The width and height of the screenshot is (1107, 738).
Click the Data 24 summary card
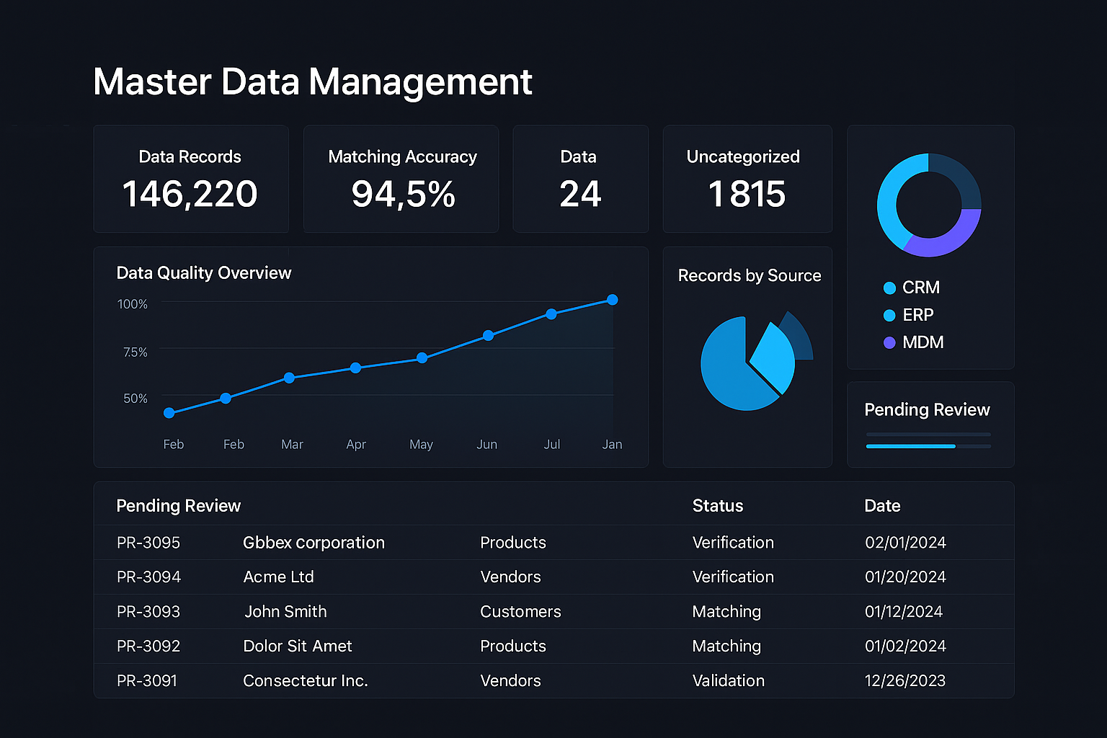pos(580,179)
